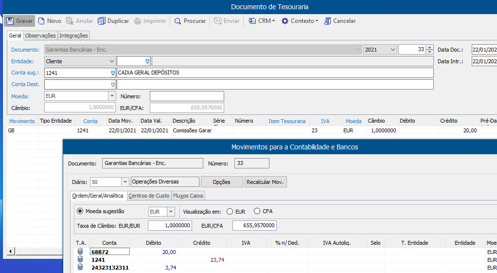This screenshot has height=273, width=497.
Task: Click the Opções button
Action: 222,182
